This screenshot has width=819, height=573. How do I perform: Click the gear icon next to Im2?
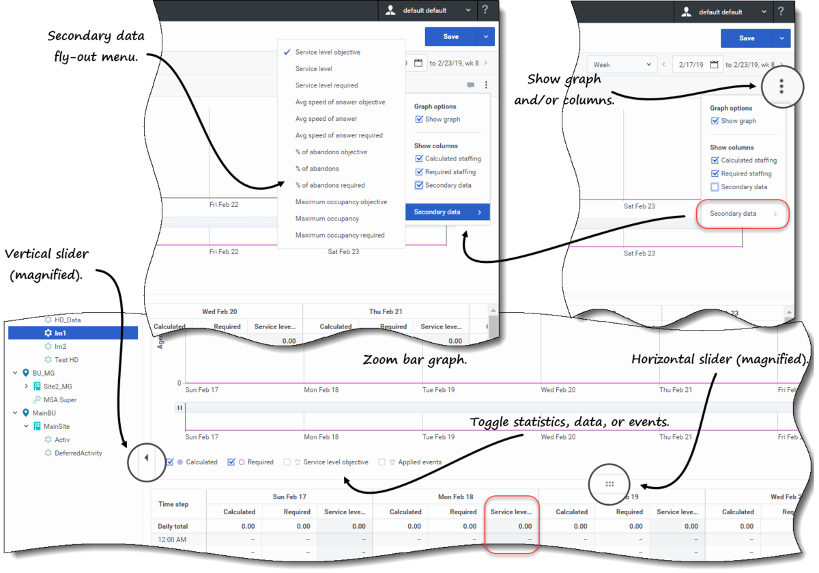(x=48, y=346)
